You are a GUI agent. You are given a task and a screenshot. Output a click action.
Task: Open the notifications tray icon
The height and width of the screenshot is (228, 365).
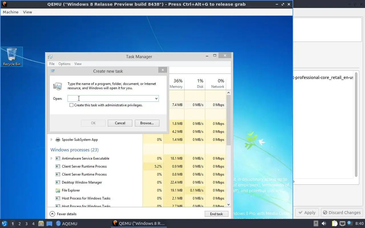[350, 223]
